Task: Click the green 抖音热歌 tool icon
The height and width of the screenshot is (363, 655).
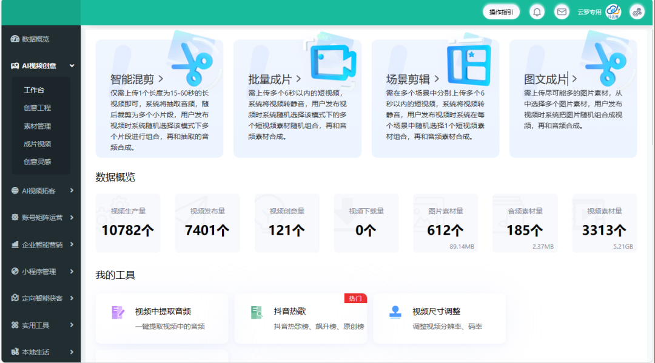Action: click(x=257, y=312)
